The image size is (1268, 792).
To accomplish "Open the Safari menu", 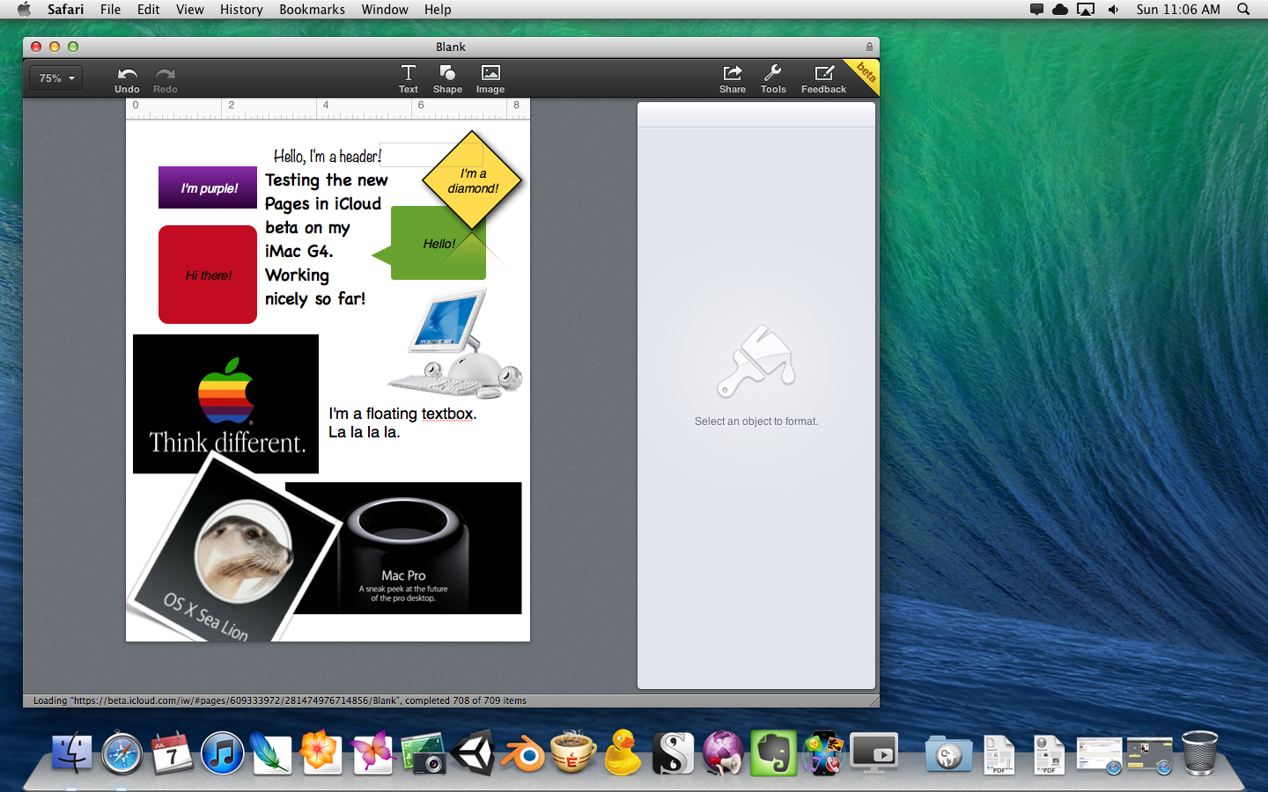I will 65,10.
